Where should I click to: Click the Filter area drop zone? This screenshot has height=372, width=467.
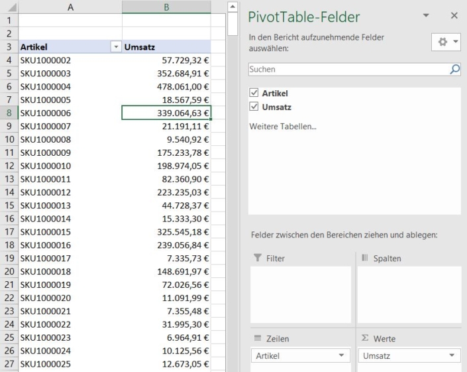pos(301,294)
